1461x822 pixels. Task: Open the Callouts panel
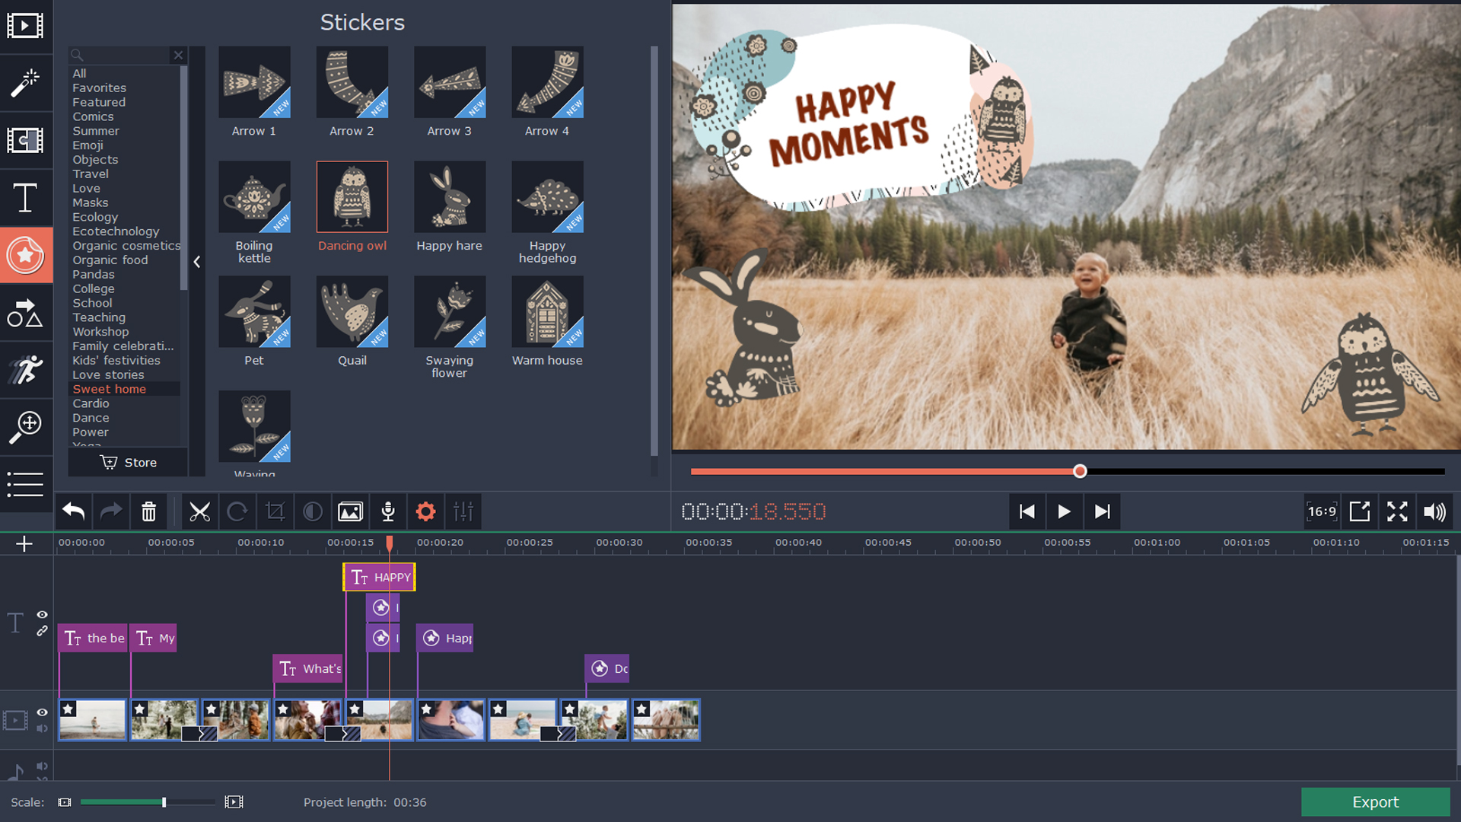26,313
